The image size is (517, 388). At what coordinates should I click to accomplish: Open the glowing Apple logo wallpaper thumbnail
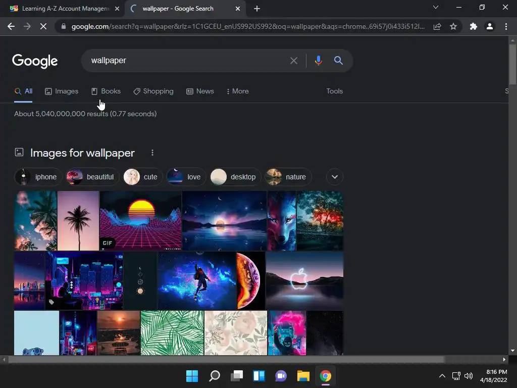[x=304, y=281]
